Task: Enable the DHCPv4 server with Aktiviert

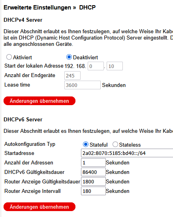Action: (9, 57)
